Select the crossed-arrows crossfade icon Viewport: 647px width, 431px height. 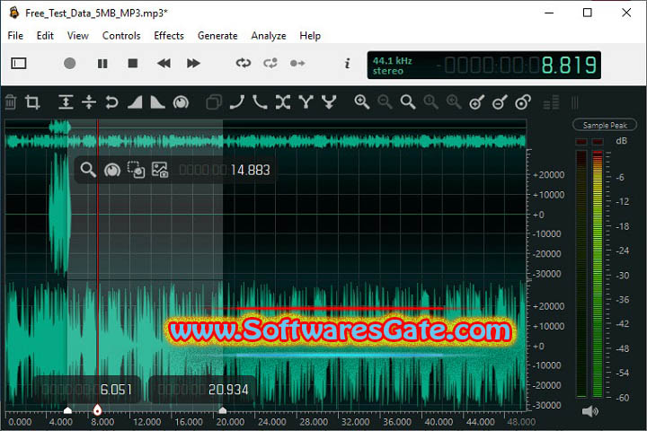click(x=283, y=101)
